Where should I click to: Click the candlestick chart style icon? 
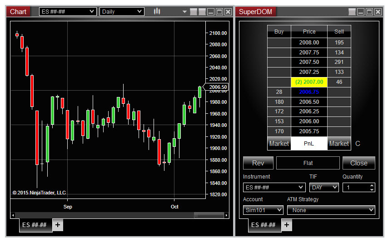tap(157, 12)
